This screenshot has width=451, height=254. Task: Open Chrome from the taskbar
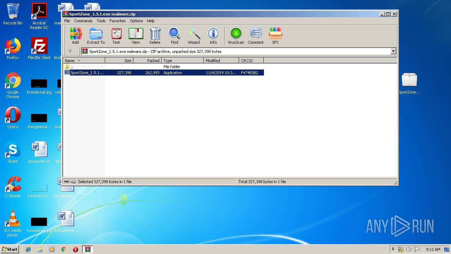point(64,249)
